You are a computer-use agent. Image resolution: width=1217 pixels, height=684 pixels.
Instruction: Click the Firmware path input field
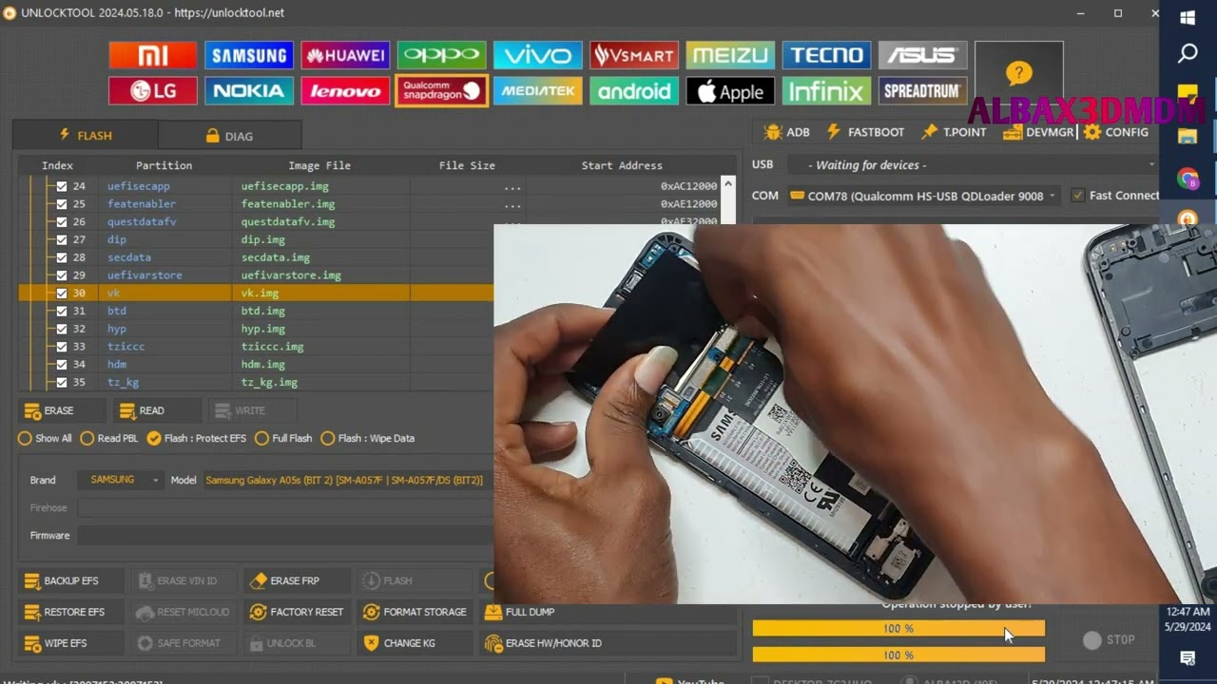[x=285, y=536]
